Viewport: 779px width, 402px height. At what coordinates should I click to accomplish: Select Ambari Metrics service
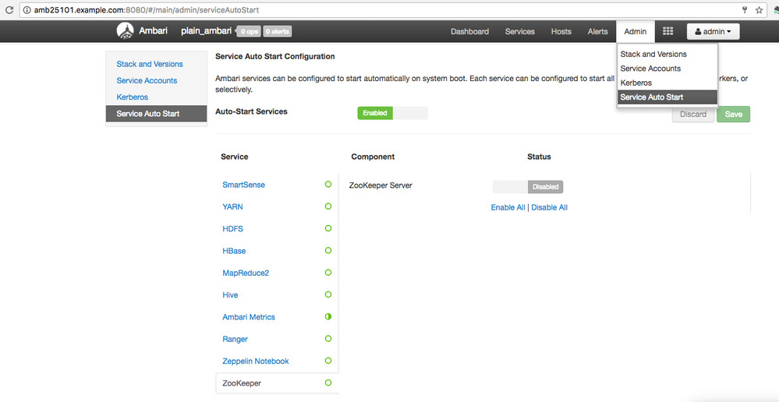(x=249, y=317)
